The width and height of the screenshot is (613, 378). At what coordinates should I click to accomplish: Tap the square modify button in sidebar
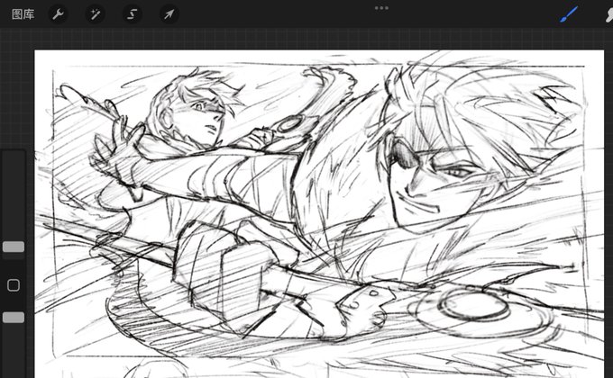pyautogui.click(x=14, y=285)
